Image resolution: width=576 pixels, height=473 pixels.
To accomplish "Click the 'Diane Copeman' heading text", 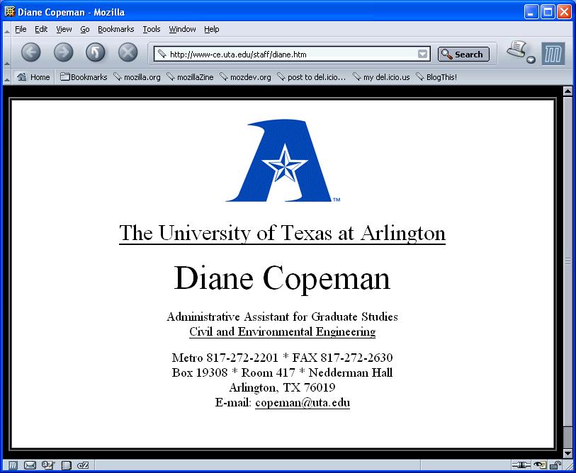I will pos(282,279).
